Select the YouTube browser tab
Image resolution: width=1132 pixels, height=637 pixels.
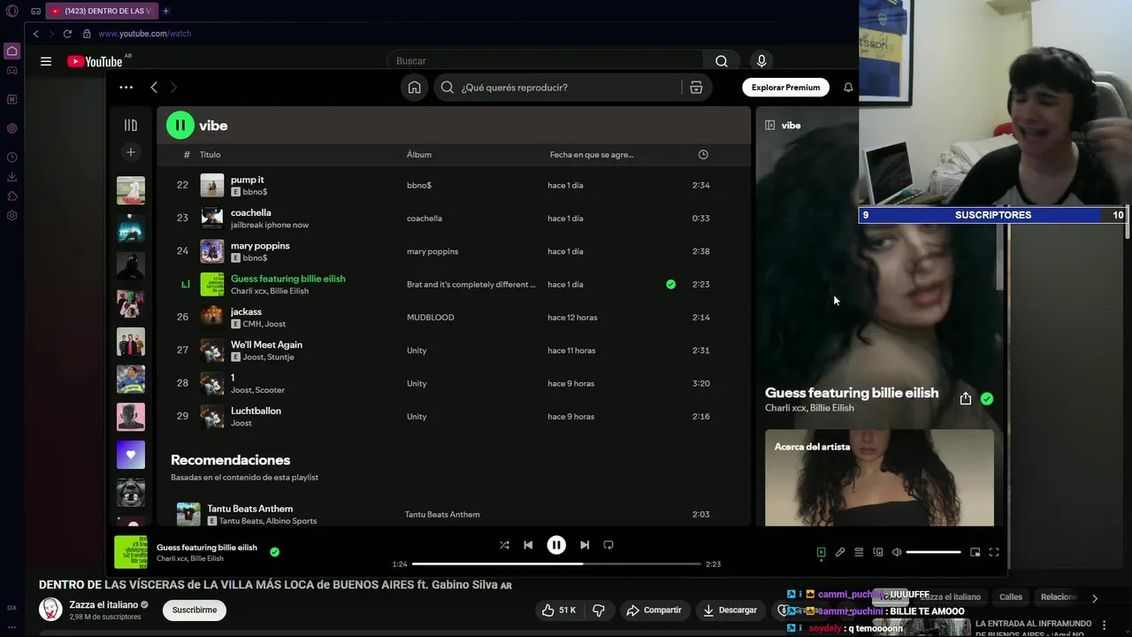click(x=100, y=11)
